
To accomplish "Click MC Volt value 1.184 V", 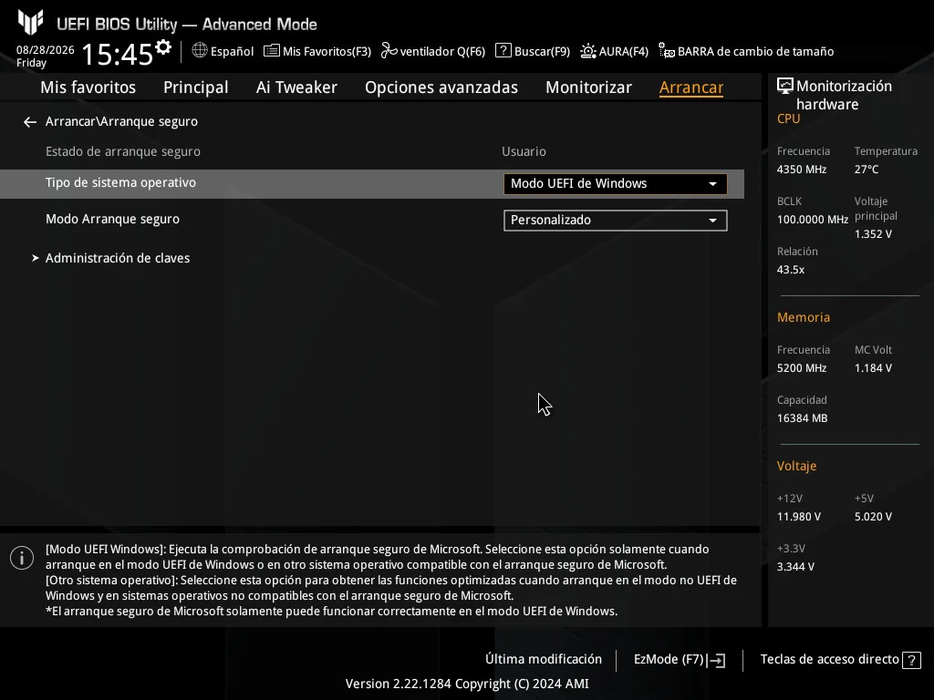I will click(x=873, y=368).
